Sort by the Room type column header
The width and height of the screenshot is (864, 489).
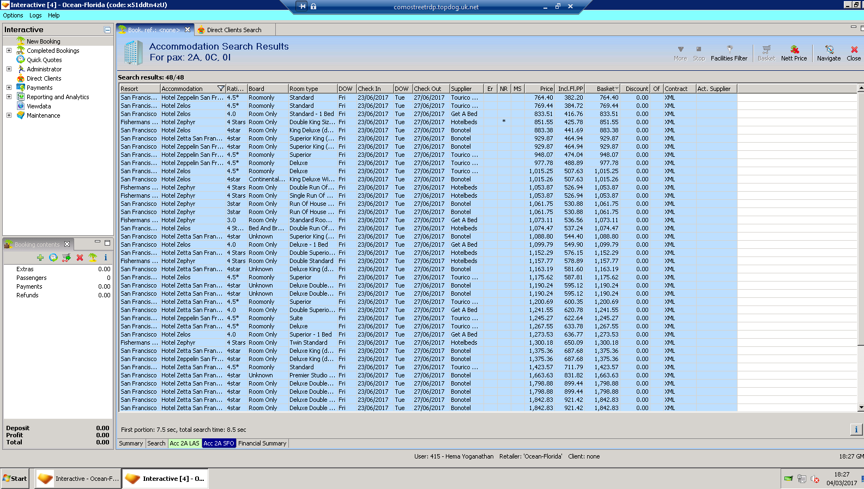click(x=312, y=89)
